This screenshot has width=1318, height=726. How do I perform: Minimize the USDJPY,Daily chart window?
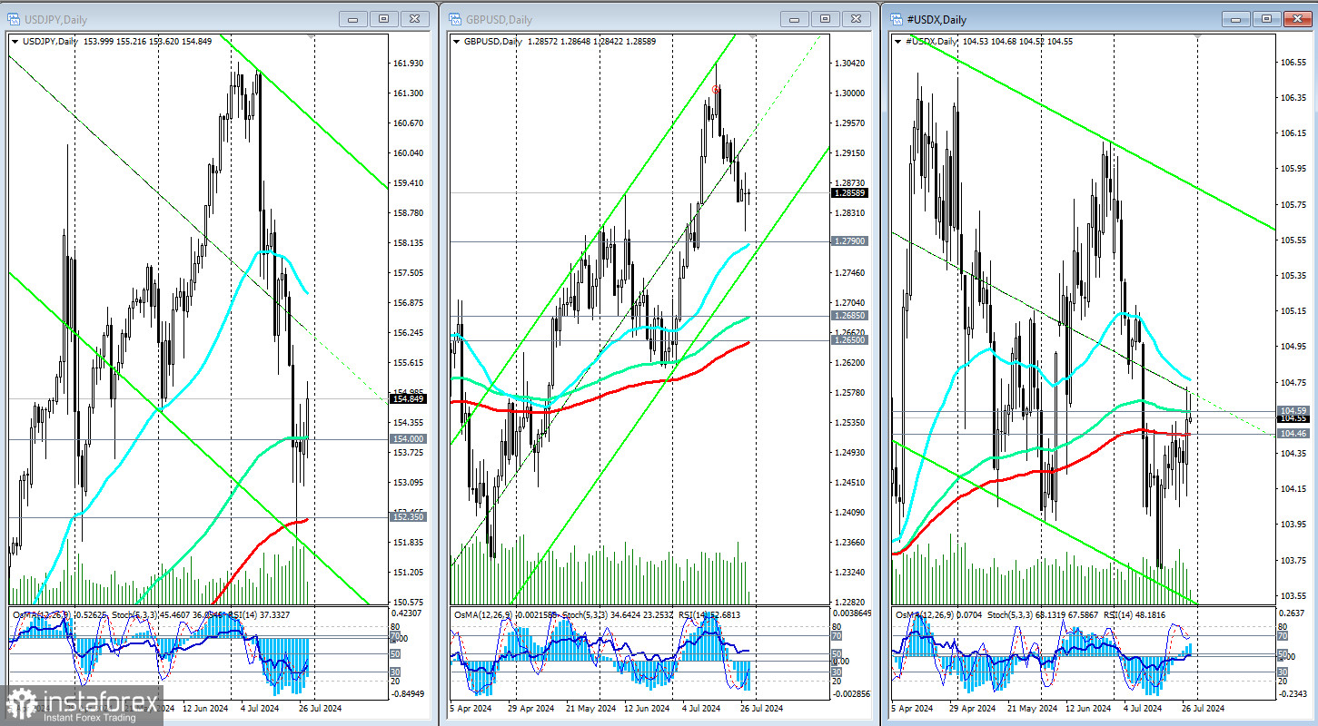point(353,19)
